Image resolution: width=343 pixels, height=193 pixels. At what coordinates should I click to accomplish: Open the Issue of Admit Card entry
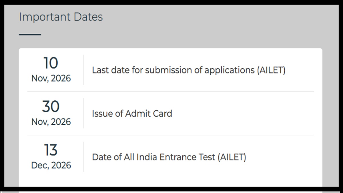pos(132,114)
